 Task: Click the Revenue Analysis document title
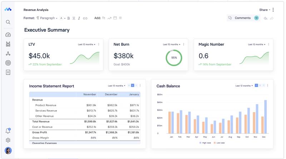tap(36, 10)
